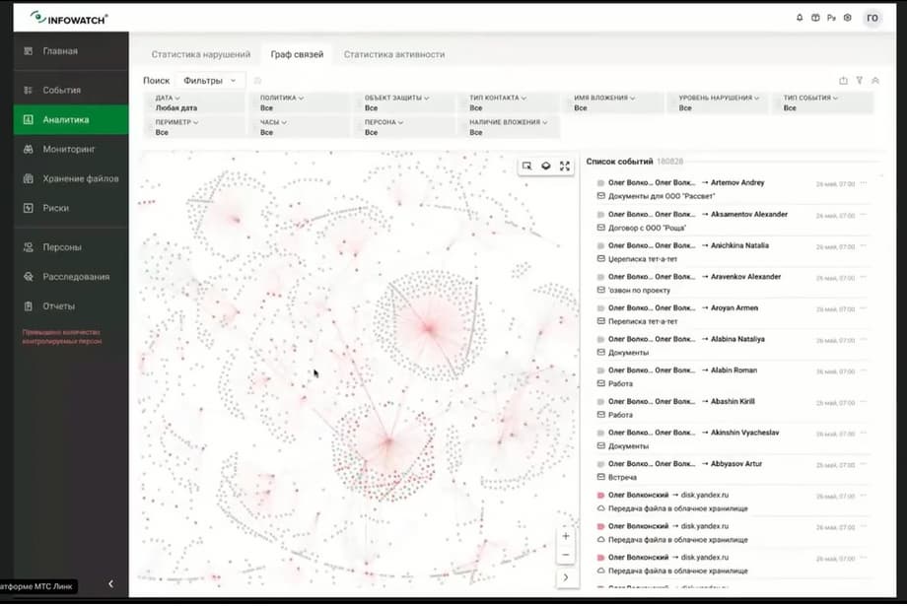The image size is (907, 606).
Task: Collapse filter panel with double-chevron icon
Action: [x=875, y=81]
